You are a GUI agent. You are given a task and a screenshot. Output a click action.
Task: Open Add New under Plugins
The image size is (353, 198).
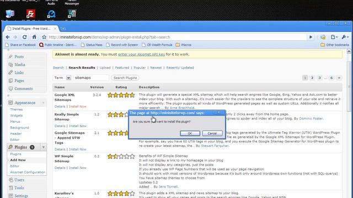tap(18, 160)
